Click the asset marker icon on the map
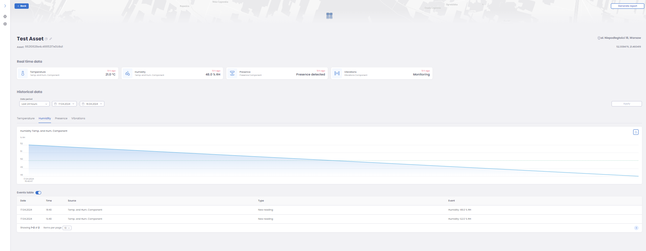This screenshot has width=646, height=251. click(329, 16)
